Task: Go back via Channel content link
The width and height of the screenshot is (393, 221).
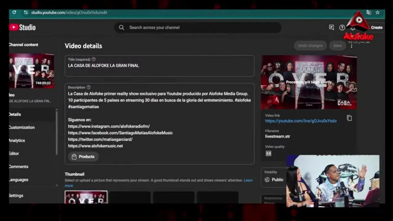Action: [x=23, y=45]
